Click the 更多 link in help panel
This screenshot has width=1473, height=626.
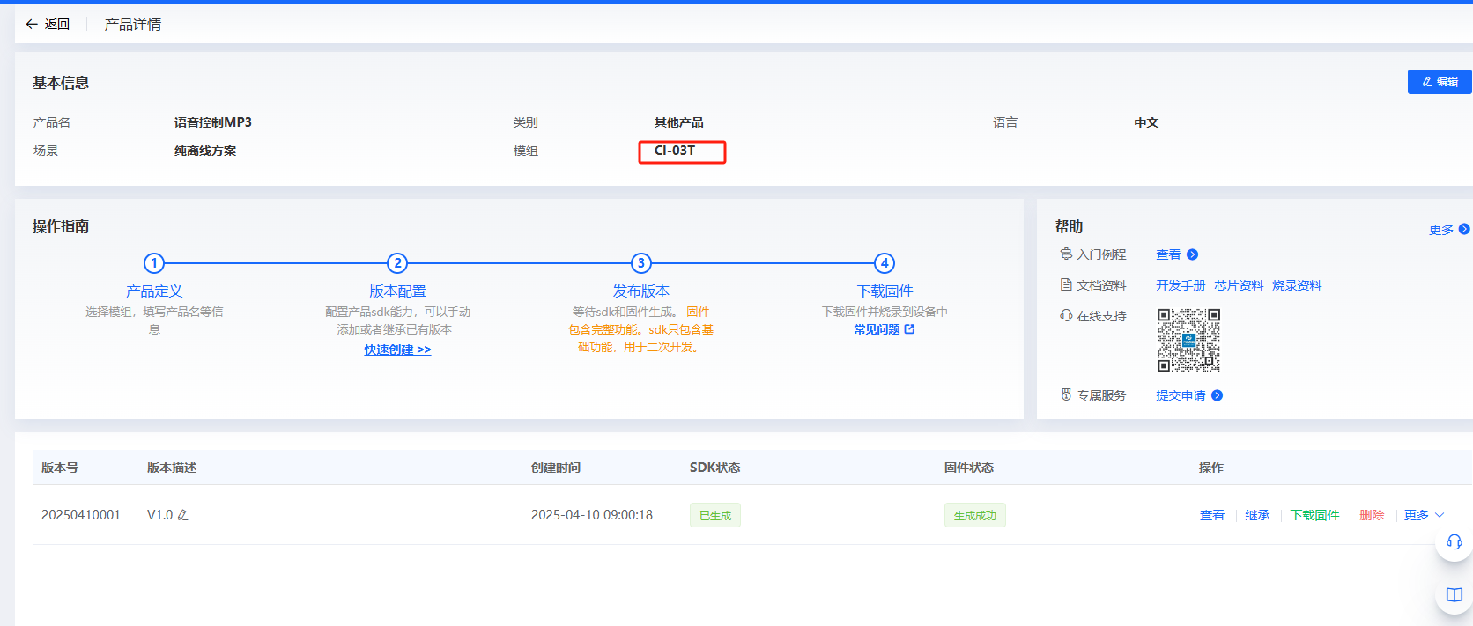click(x=1441, y=230)
